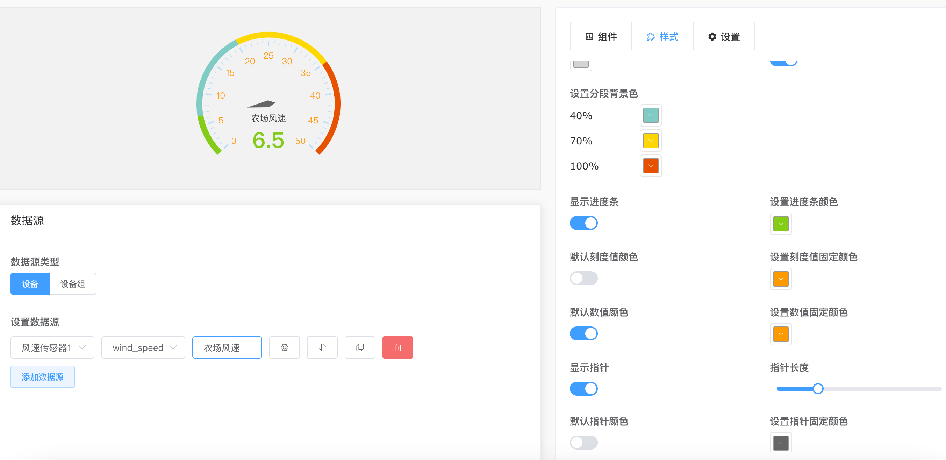Enable the 默认刻度值颜色 switch

tap(583, 278)
